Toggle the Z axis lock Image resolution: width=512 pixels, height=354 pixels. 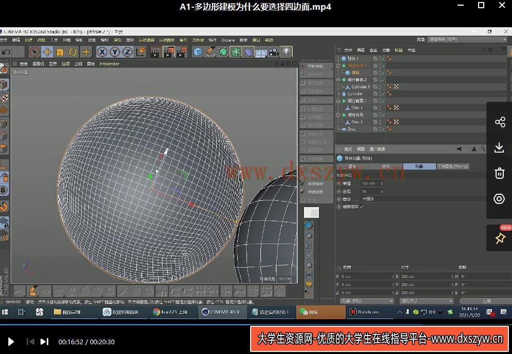[128, 52]
